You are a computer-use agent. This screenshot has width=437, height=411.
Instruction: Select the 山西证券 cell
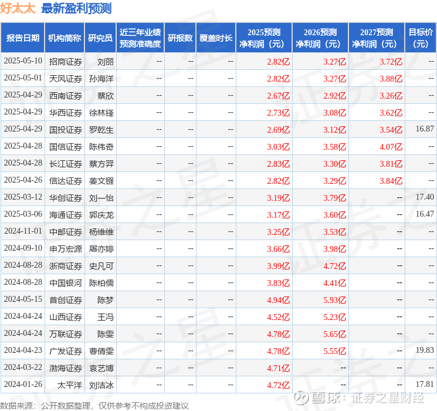pos(66,317)
